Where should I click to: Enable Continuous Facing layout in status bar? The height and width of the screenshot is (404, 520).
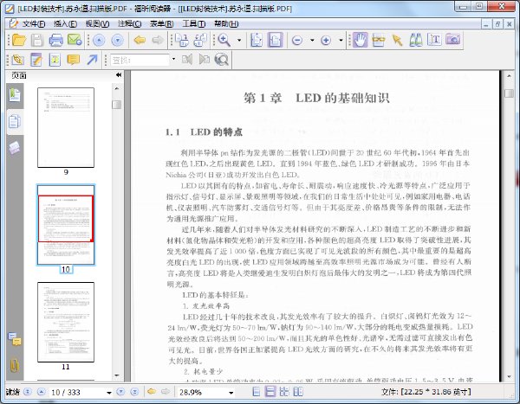pyautogui.click(x=298, y=392)
